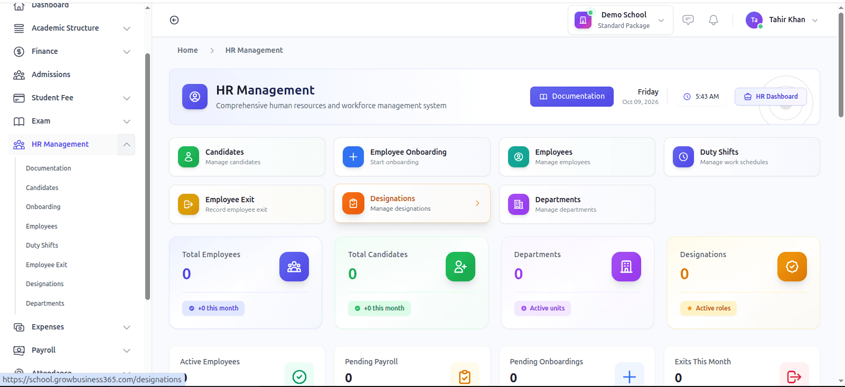Open the Tahir Khan user dropdown arrow

(815, 20)
